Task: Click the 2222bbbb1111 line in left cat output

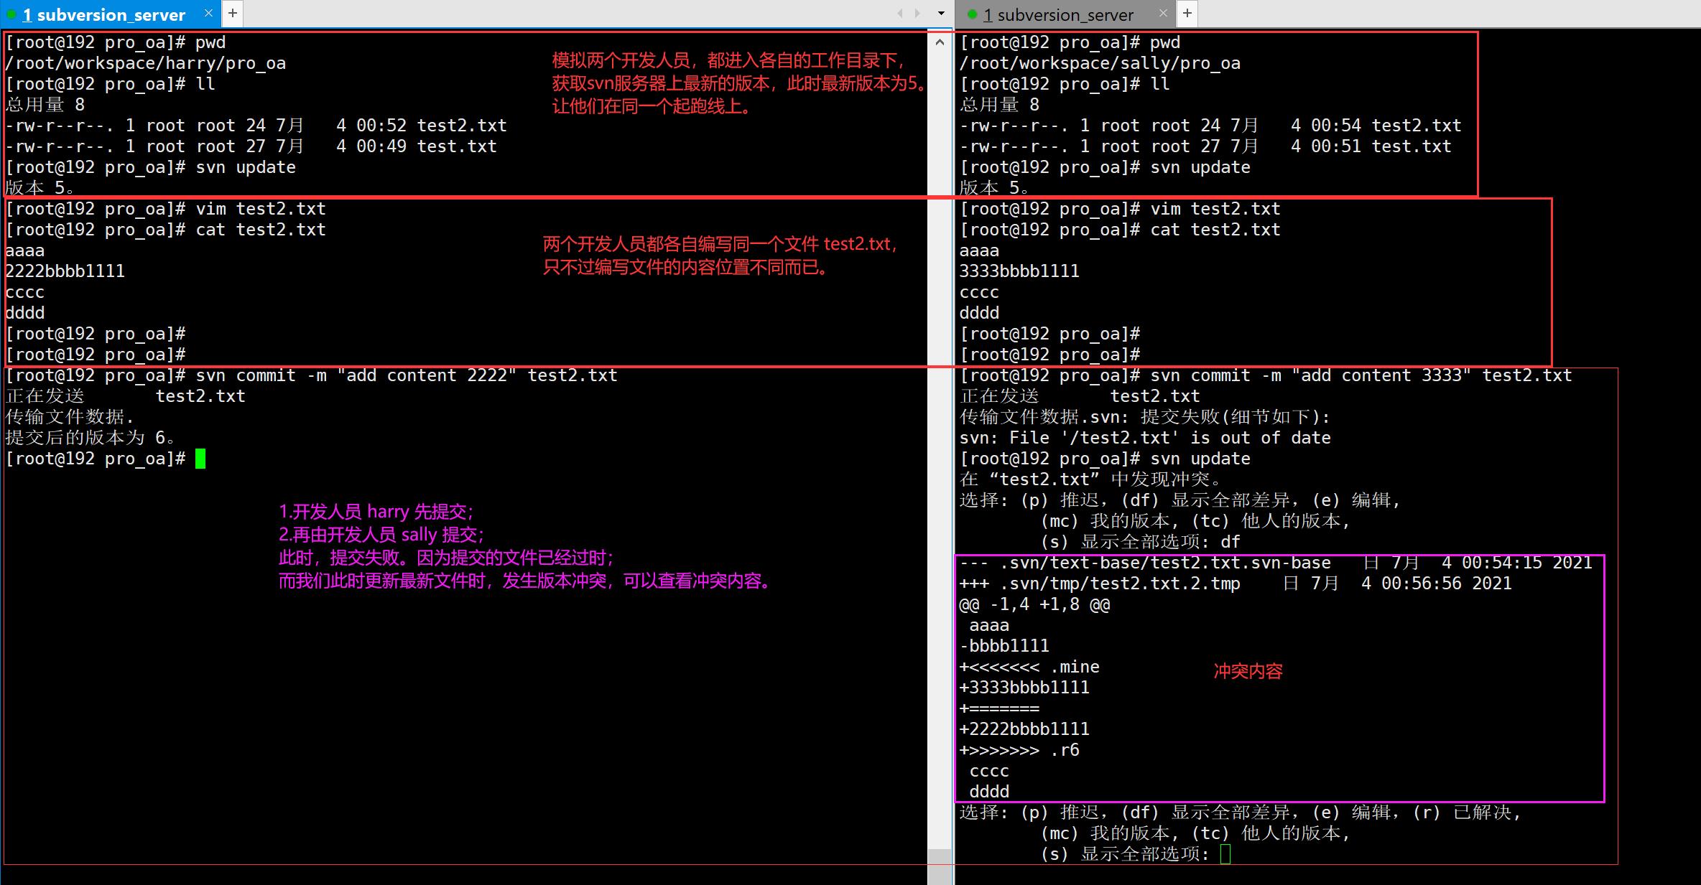Action: pos(65,271)
